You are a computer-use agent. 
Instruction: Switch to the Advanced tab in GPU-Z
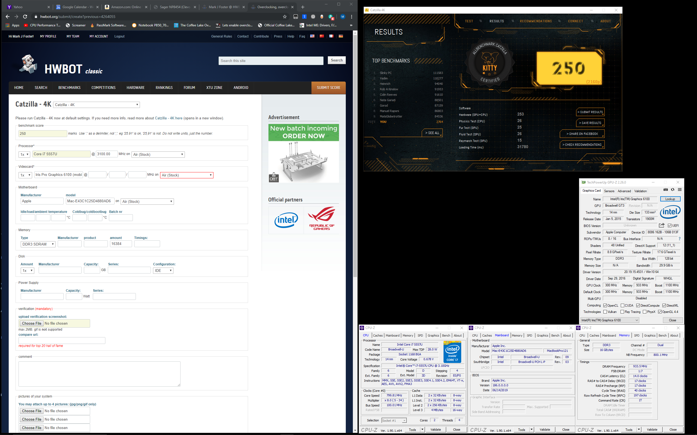pos(624,191)
